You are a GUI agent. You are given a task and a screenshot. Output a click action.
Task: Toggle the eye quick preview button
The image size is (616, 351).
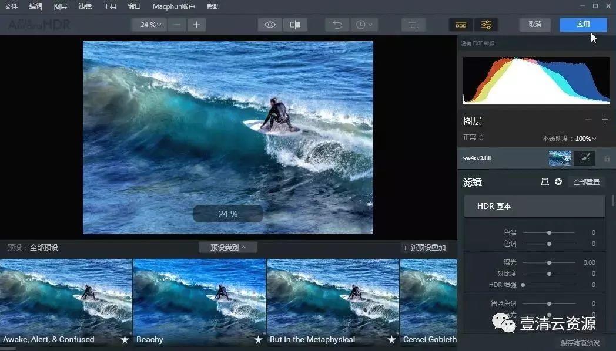point(270,25)
